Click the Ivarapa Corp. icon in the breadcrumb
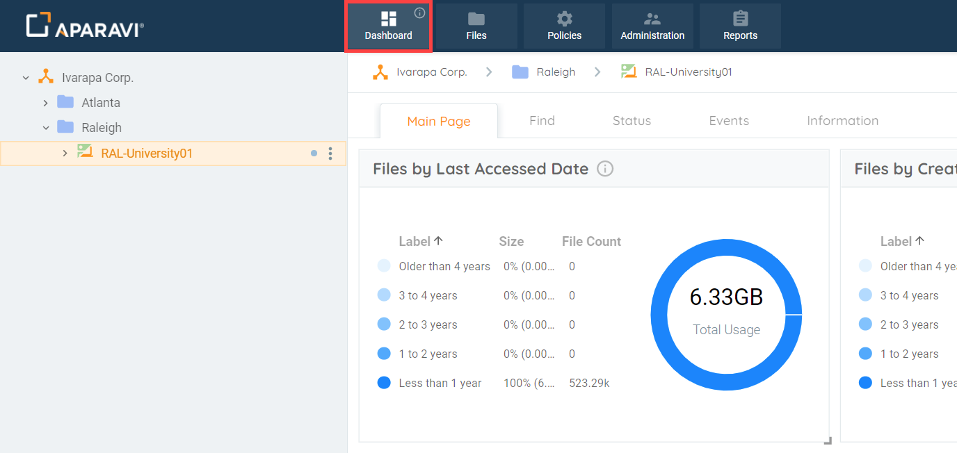This screenshot has width=957, height=453. [x=380, y=71]
